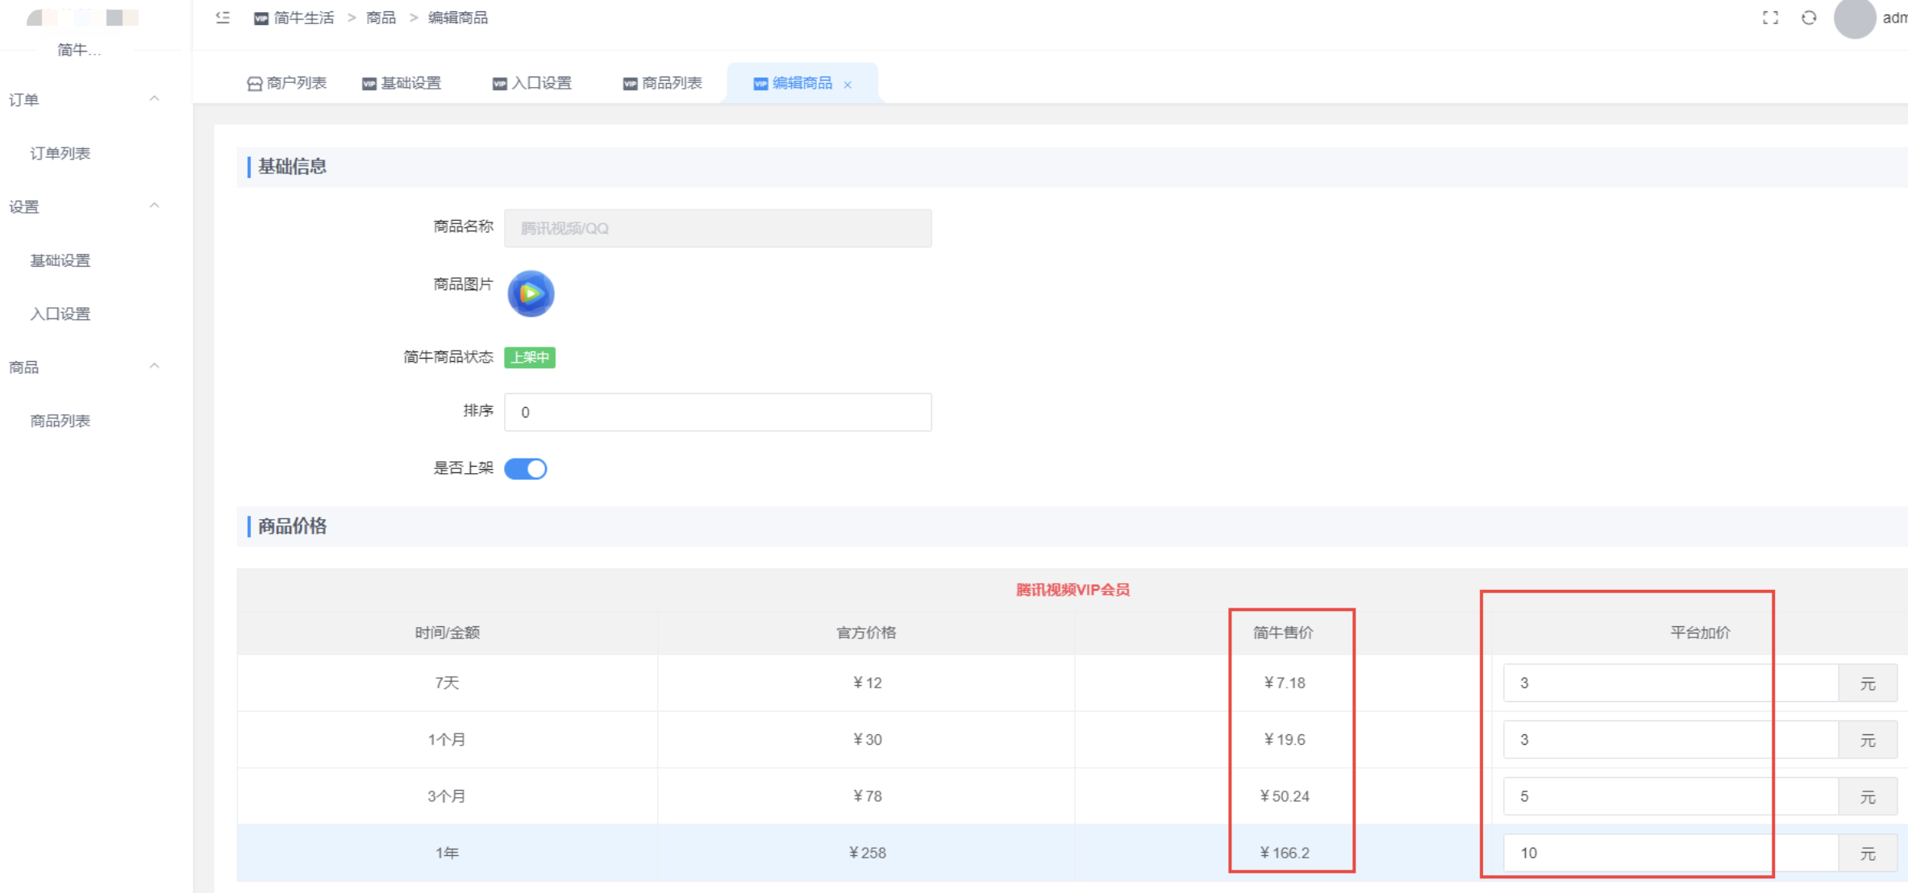
Task: Open 基础设置 in the sidebar
Action: pos(60,260)
